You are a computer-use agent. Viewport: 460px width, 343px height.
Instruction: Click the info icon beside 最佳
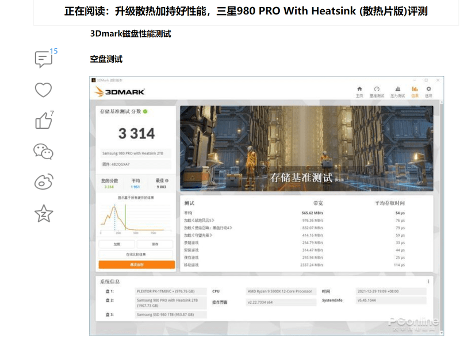(x=167, y=180)
